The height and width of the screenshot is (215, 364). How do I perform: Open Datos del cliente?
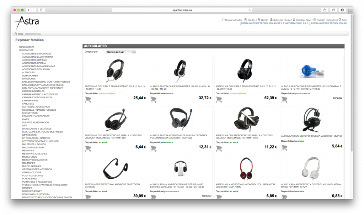(x=282, y=20)
